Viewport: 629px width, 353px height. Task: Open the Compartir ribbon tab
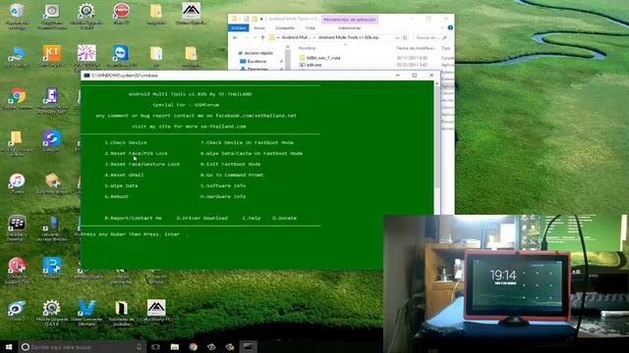tap(285, 28)
